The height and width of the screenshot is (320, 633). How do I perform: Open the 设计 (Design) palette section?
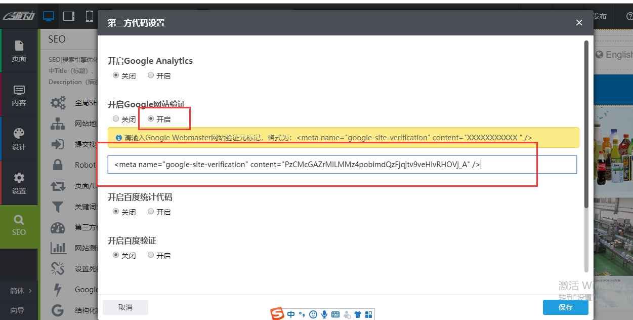(x=19, y=139)
